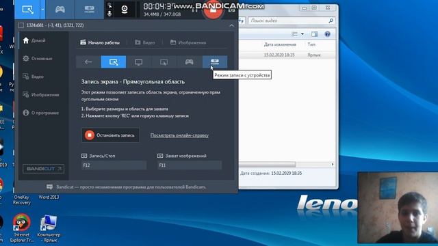This screenshot has height=246, width=438.
Task: Switch to the Изображения tab
Action: coord(188,42)
